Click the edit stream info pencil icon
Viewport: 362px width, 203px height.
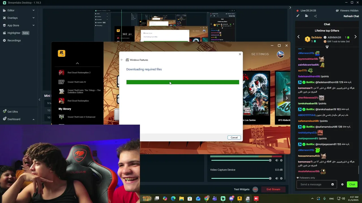point(298,16)
